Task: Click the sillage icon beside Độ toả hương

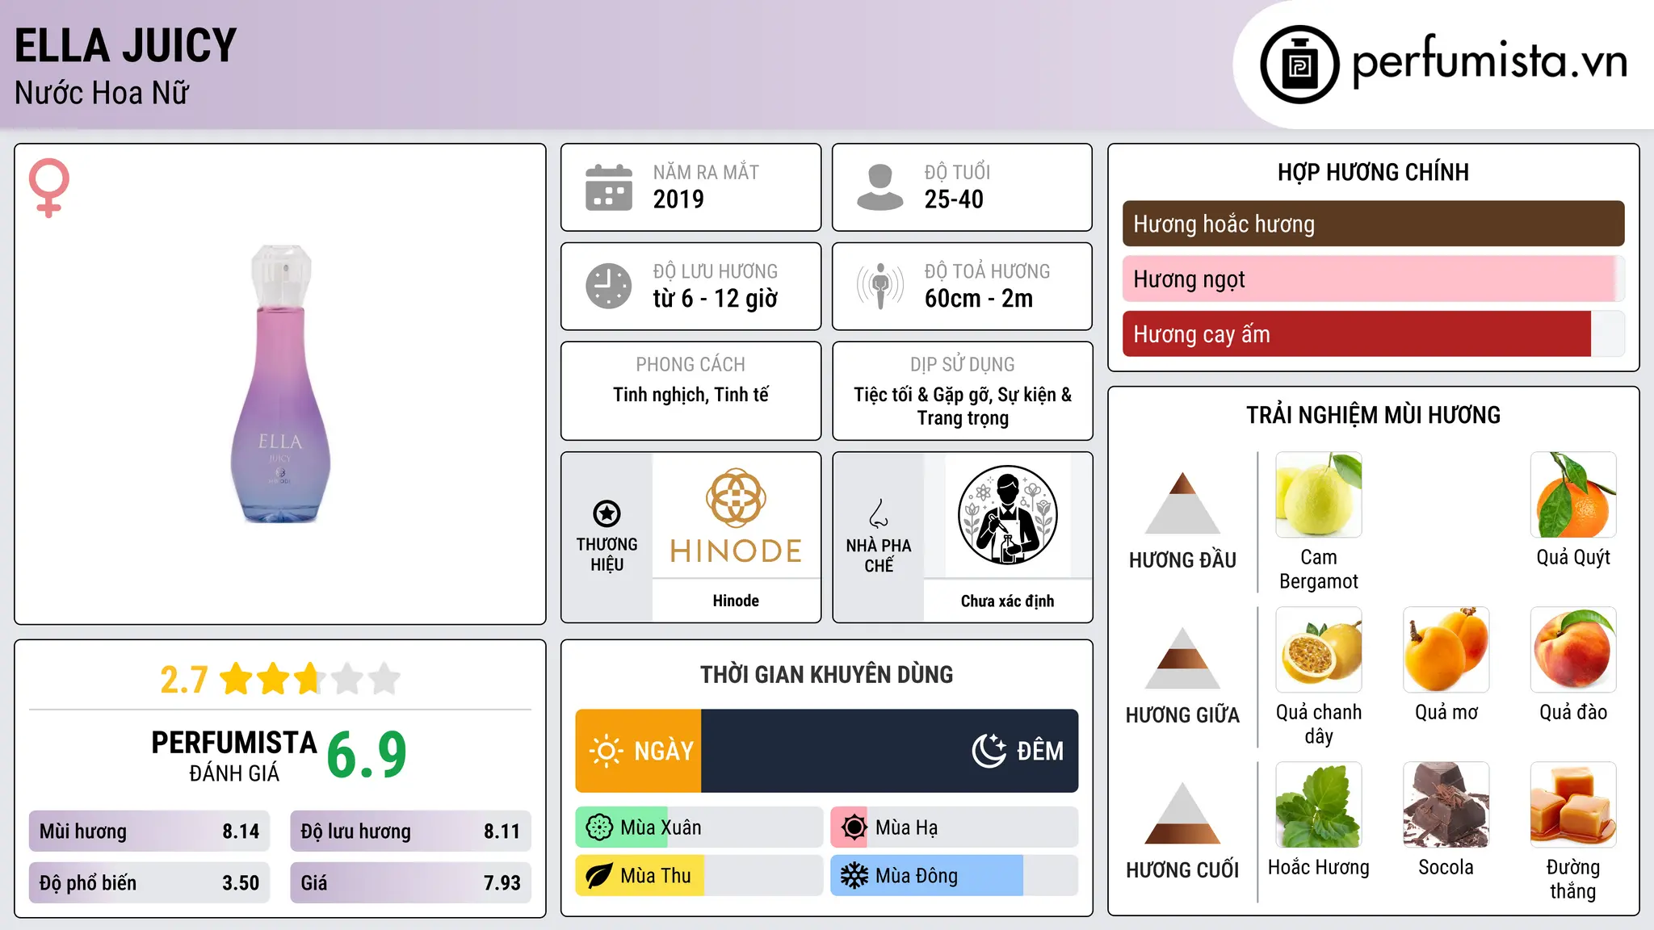Action: (x=879, y=286)
